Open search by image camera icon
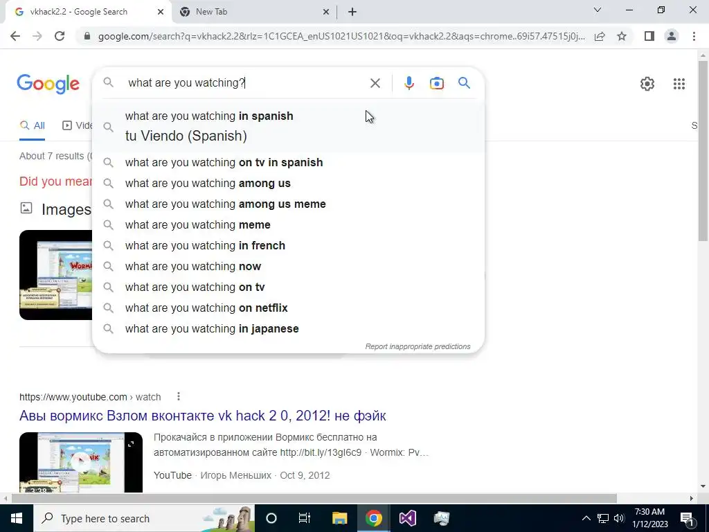 click(436, 83)
